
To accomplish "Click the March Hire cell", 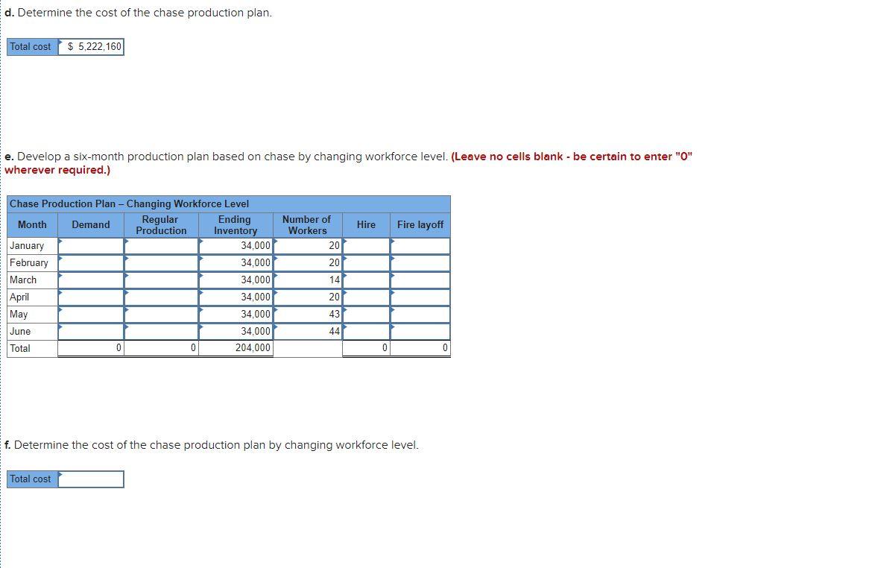I will coord(366,280).
